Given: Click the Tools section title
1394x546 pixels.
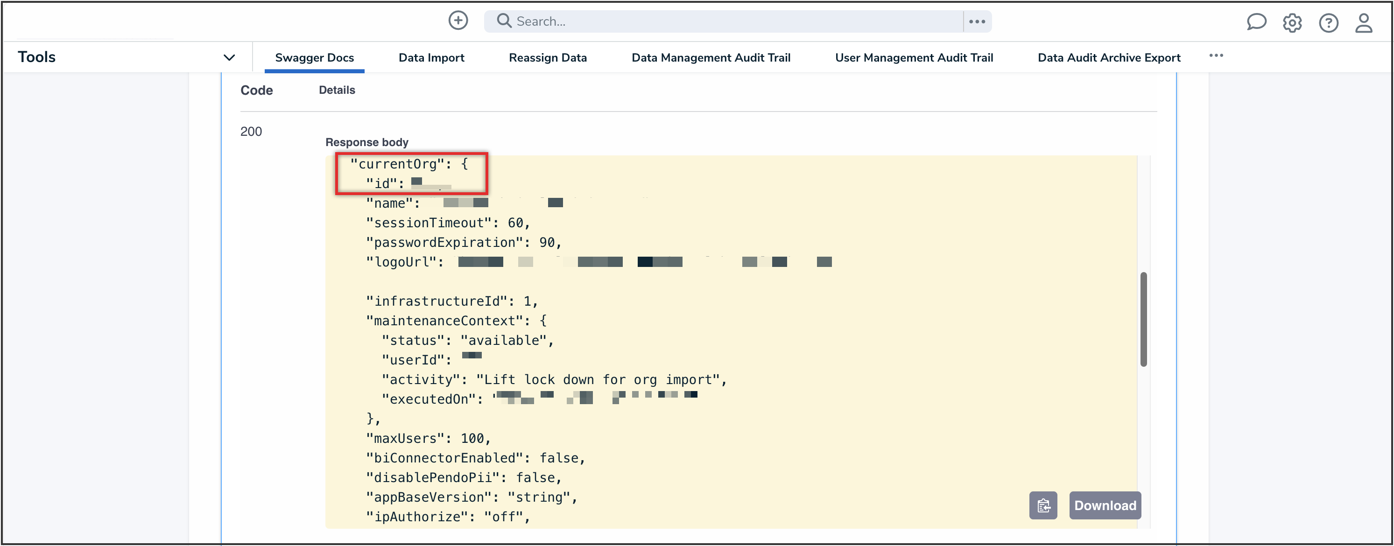Looking at the screenshot, I should [x=37, y=57].
